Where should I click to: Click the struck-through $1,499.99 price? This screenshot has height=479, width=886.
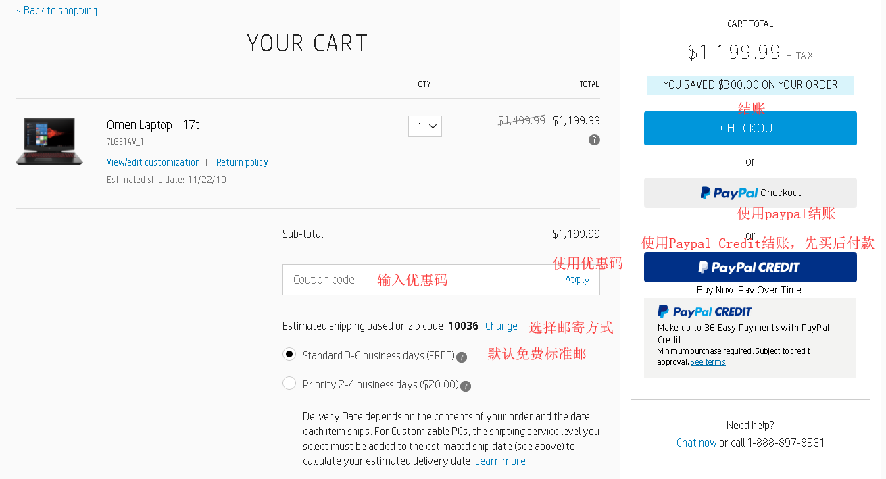[x=521, y=120]
